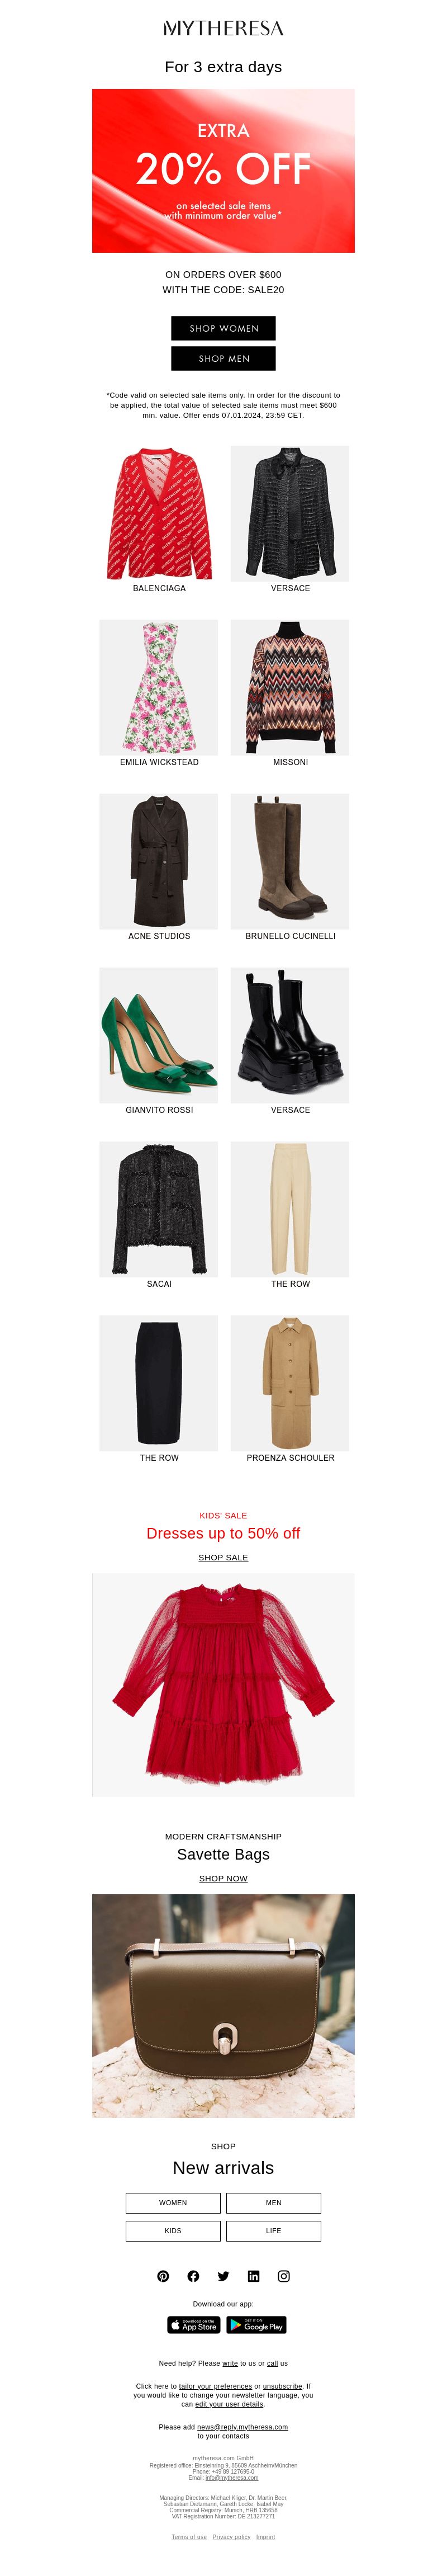The width and height of the screenshot is (447, 2576).
Task: Open the Privacy policy footer link
Action: click(x=231, y=2537)
